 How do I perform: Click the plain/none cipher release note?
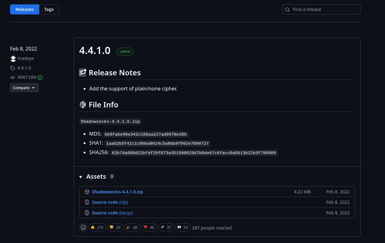coord(133,89)
